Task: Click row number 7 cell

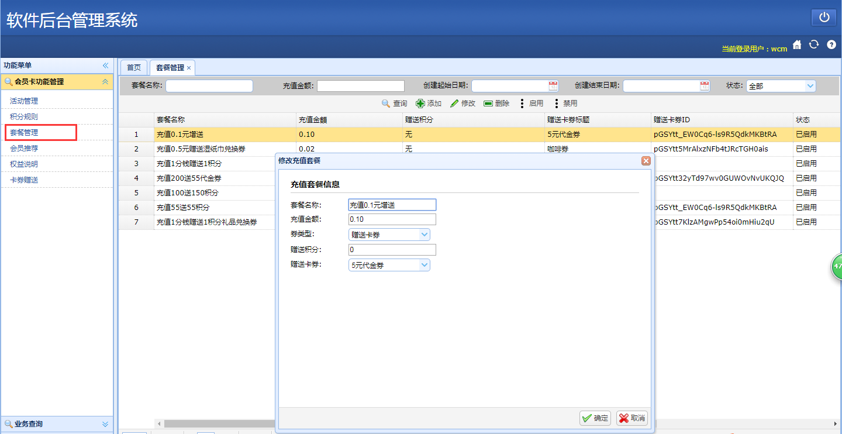Action: click(x=136, y=222)
